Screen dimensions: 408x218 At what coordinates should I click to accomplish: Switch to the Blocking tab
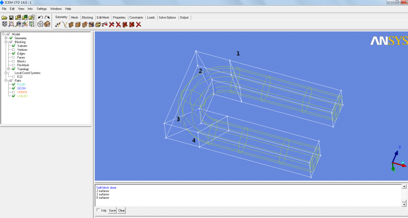point(87,17)
